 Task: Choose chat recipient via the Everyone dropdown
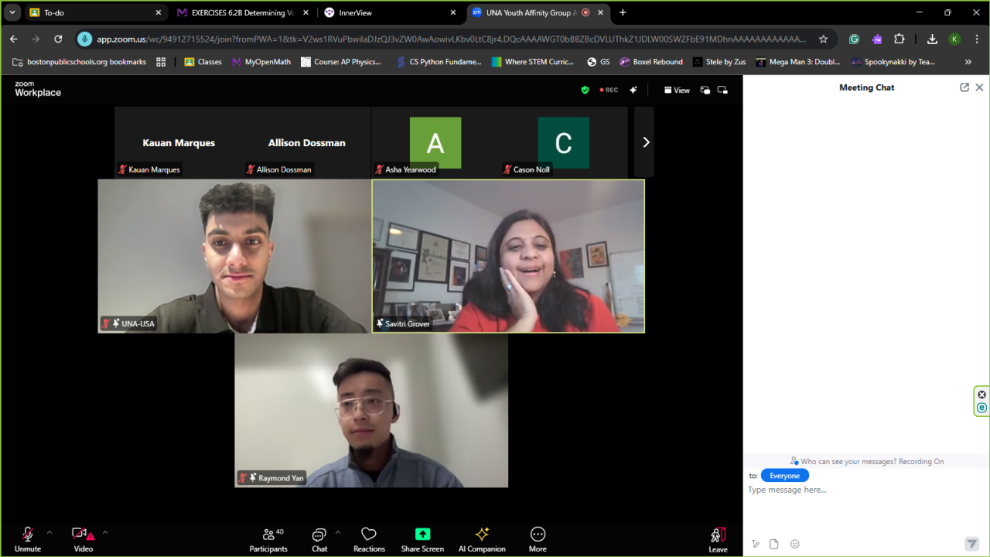click(x=785, y=476)
